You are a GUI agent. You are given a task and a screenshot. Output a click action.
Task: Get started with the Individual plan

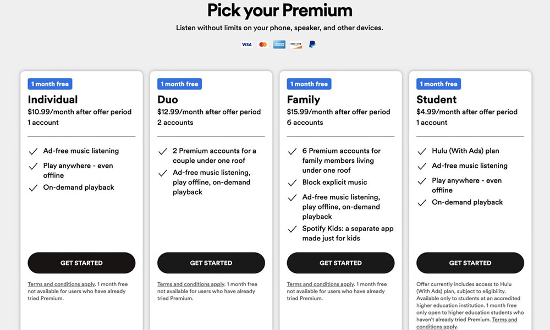tap(81, 263)
